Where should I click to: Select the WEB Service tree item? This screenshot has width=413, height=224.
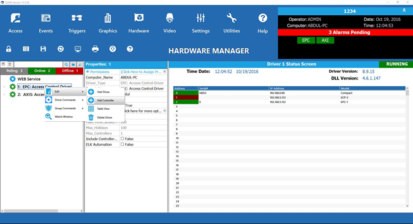coord(29,79)
